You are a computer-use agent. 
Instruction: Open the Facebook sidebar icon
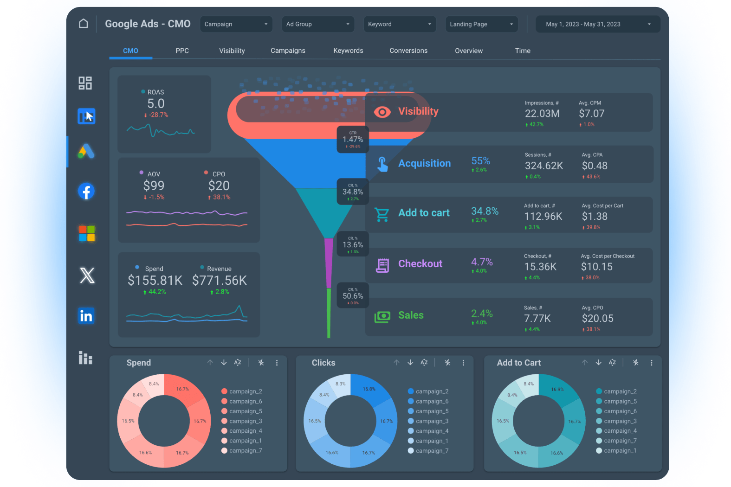(86, 191)
